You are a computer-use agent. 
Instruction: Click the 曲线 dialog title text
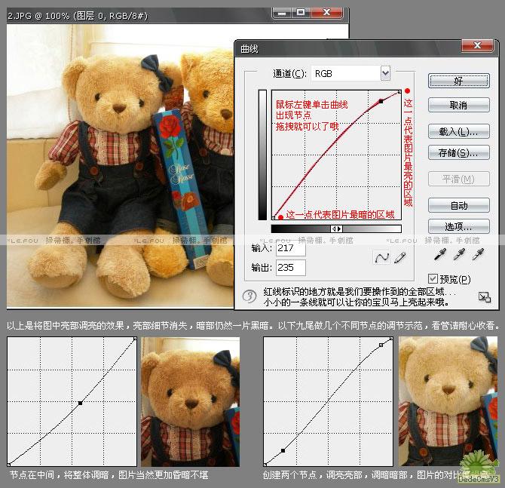(x=249, y=49)
